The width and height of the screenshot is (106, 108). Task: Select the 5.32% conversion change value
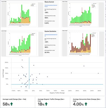[x=47, y=23]
